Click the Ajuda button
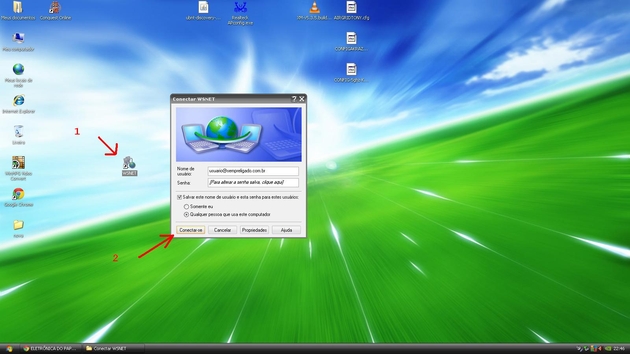Viewport: 630px width, 354px height. (x=286, y=230)
